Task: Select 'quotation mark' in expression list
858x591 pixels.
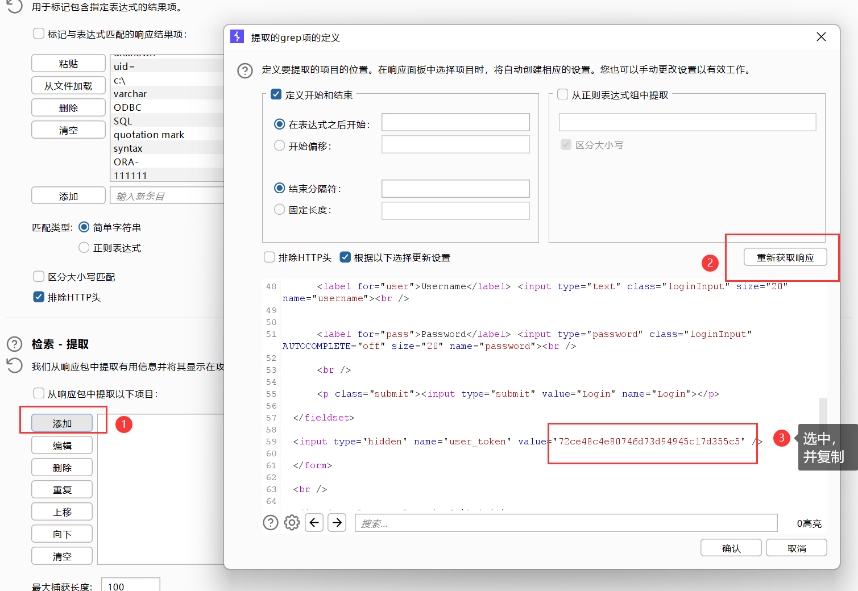Action: coord(149,135)
